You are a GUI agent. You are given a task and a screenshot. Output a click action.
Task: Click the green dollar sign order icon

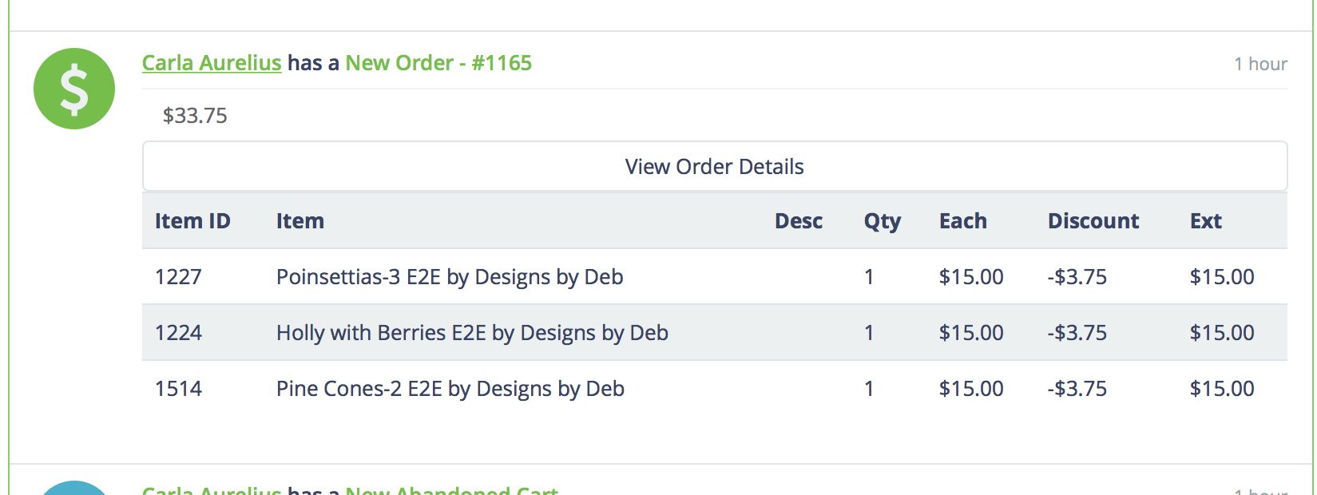pos(74,89)
